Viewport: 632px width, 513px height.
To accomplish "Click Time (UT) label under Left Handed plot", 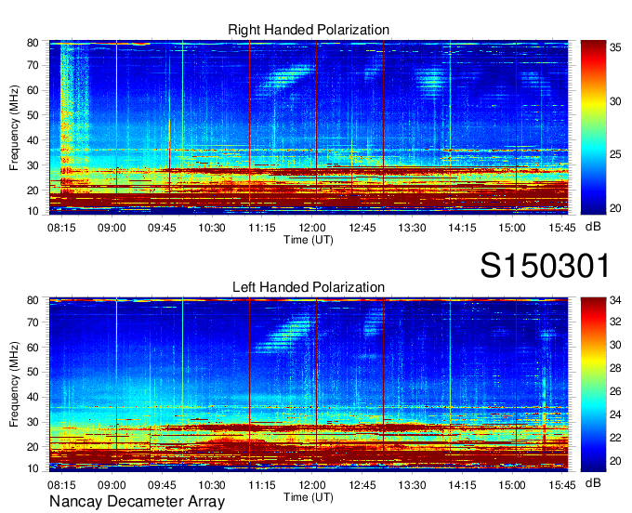I will (x=309, y=497).
